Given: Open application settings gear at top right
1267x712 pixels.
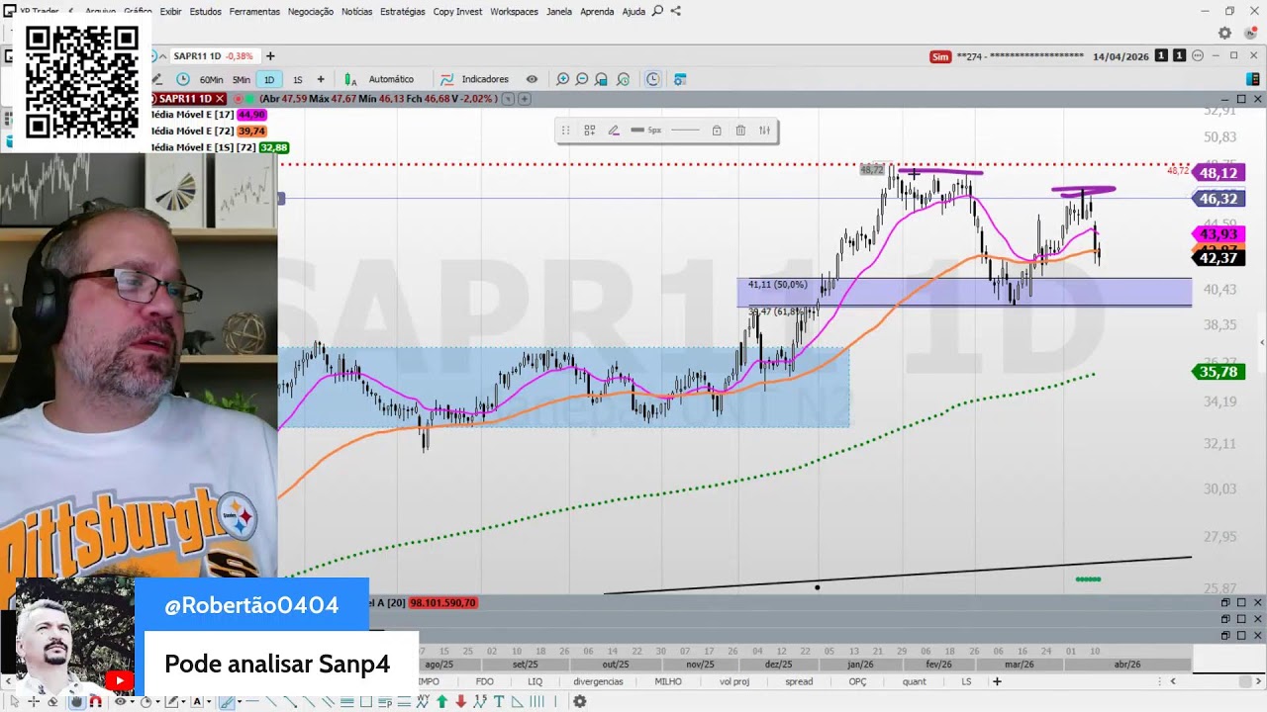Looking at the screenshot, I should tap(1224, 33).
